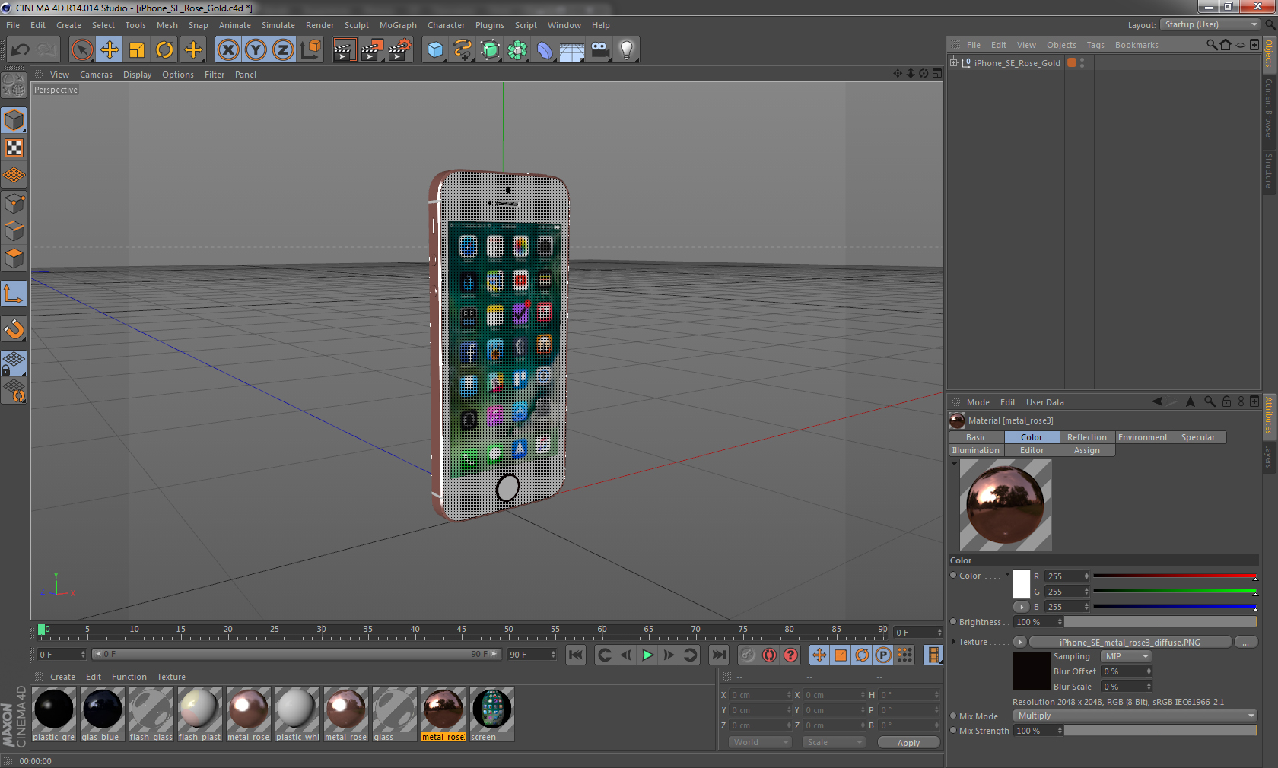
Task: Enable Polygons mode icon
Action: point(14,259)
